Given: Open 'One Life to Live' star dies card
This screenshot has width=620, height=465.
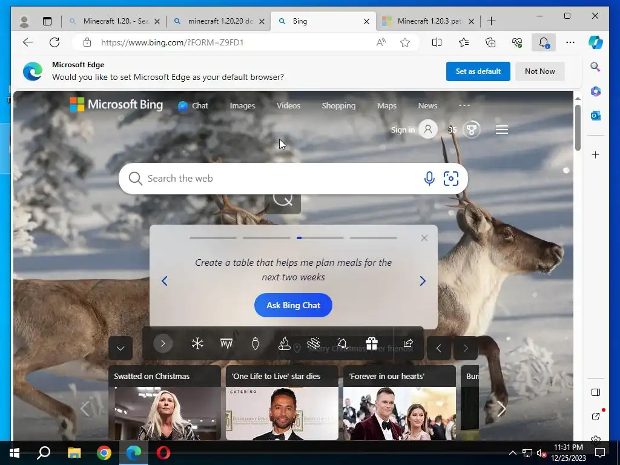Looking at the screenshot, I should [x=282, y=403].
